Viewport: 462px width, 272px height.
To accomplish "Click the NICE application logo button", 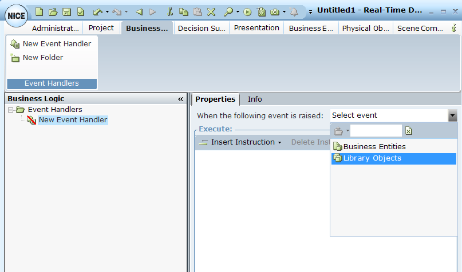I will (15, 16).
